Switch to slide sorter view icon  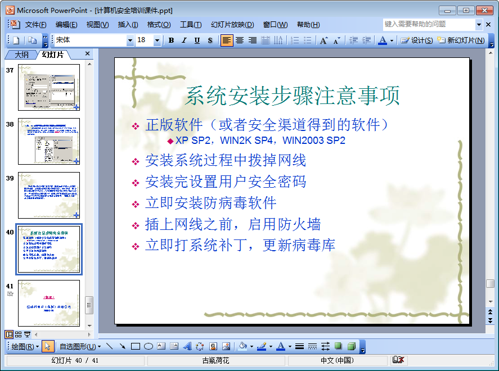point(18,334)
